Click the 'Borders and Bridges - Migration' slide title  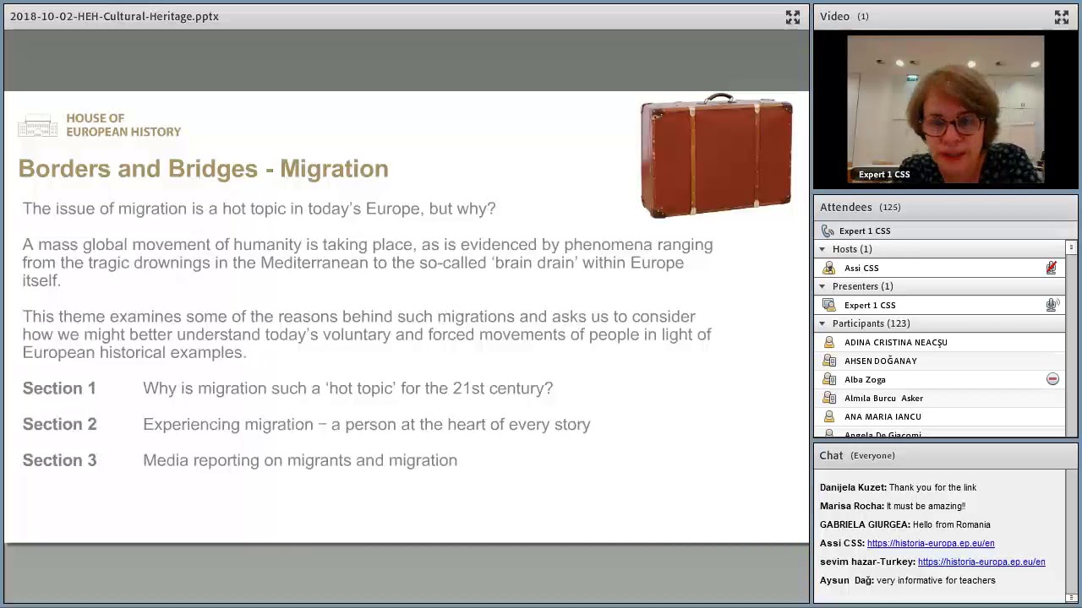(203, 169)
